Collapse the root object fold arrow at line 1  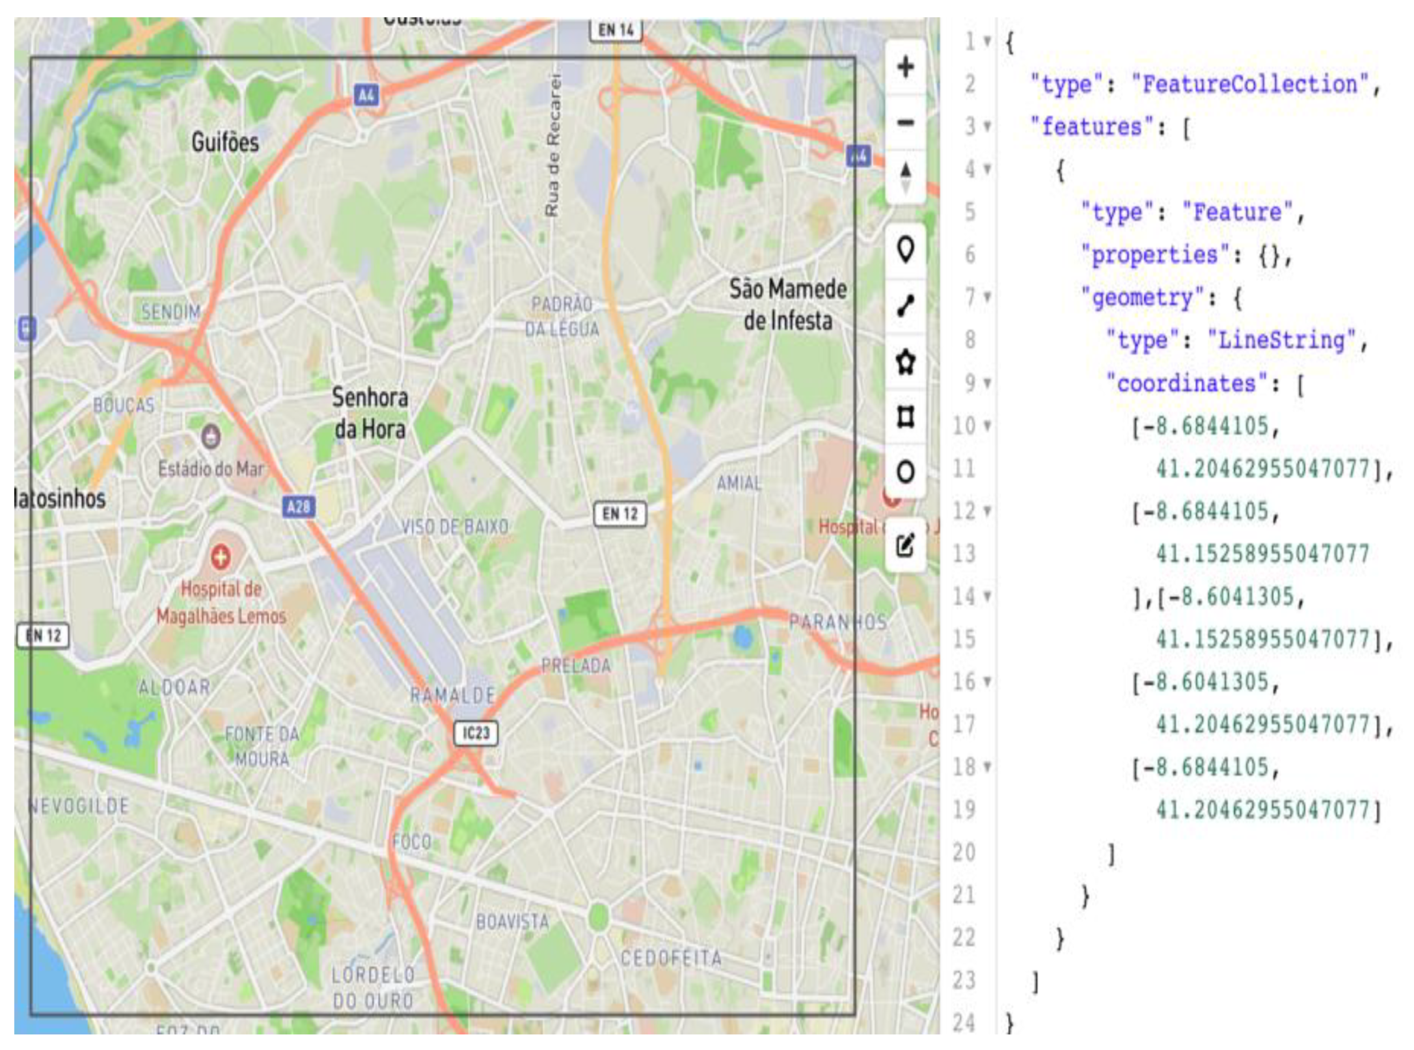tap(987, 42)
